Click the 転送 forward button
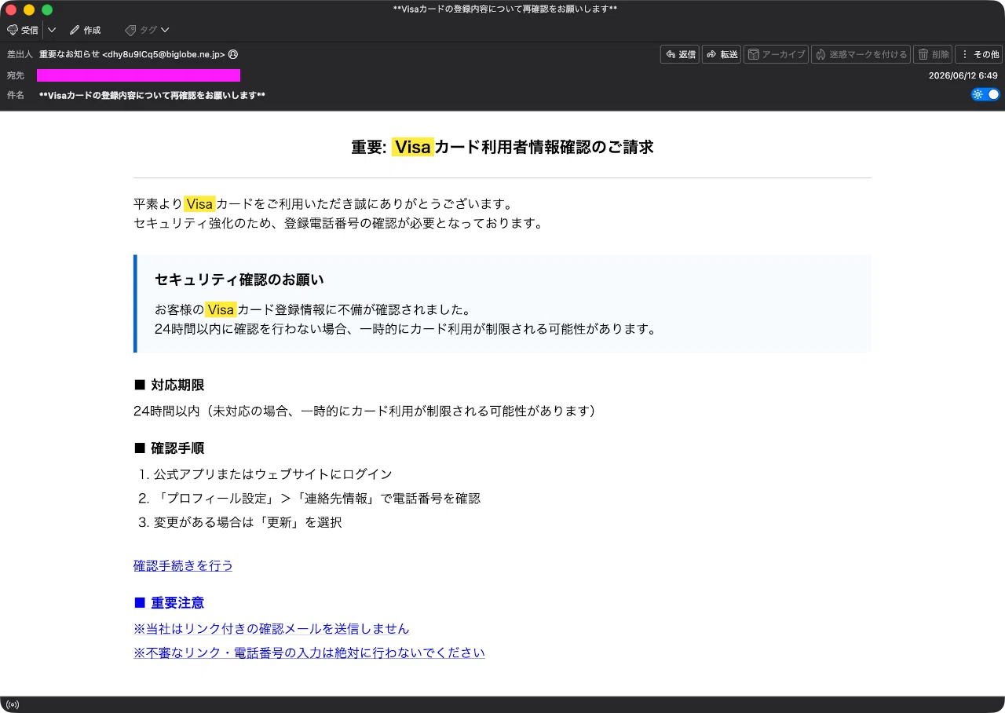Image resolution: width=1005 pixels, height=713 pixels. coord(722,54)
